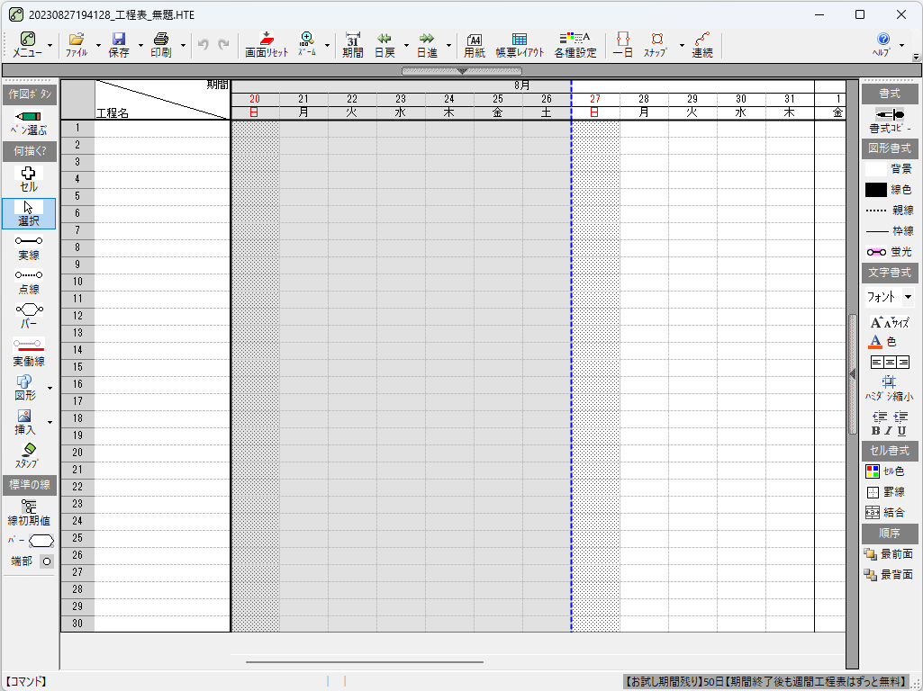
Task: Expand dropdown arrow beside 保存
Action: [x=140, y=45]
